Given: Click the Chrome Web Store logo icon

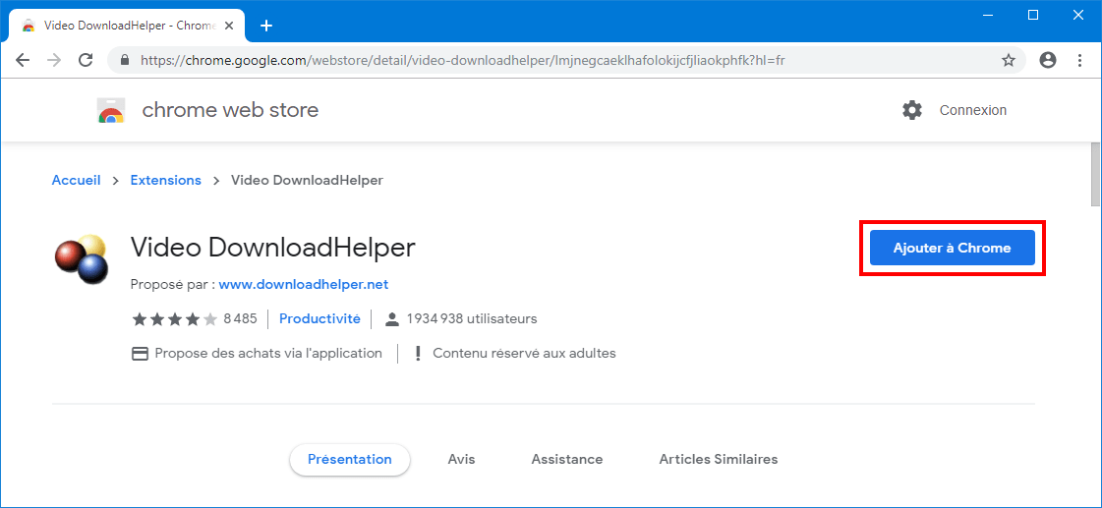Looking at the screenshot, I should tap(111, 110).
